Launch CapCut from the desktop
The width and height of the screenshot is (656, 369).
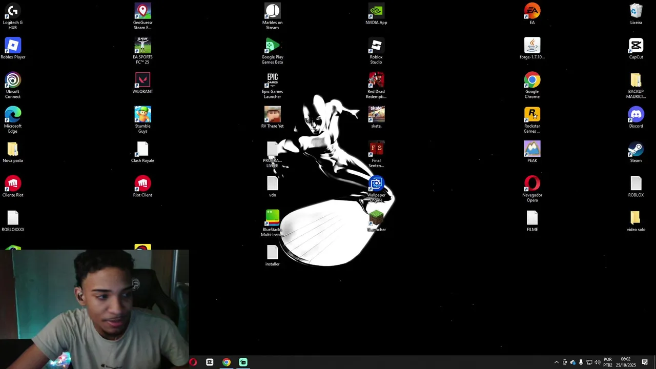click(x=636, y=48)
